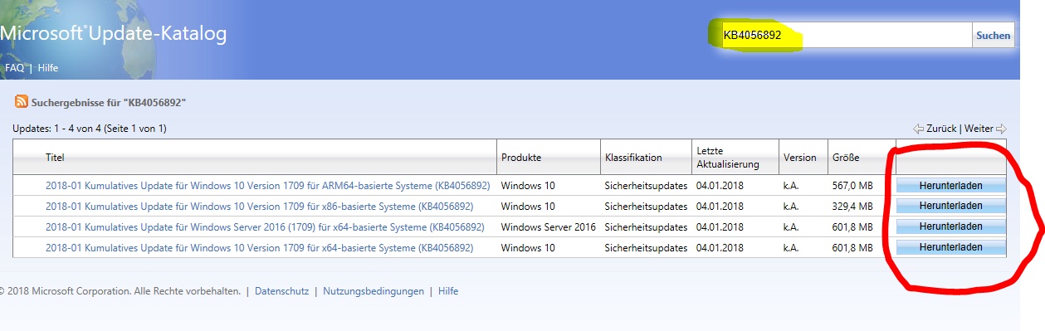The height and width of the screenshot is (331, 1045).
Task: Click the Updates: 1 - 4 von 4 text
Action: 90,129
